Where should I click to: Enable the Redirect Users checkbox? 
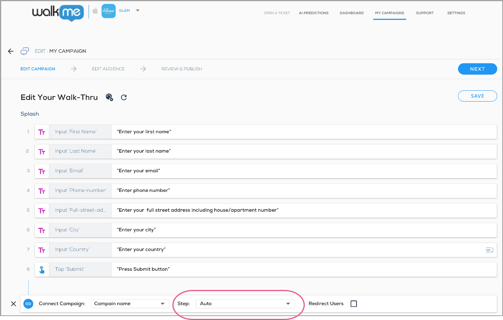point(354,304)
